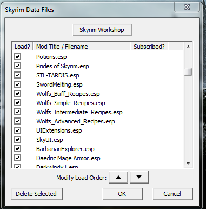This screenshot has height=209, width=206.
Task: Click the scrollbar down arrow
Action: point(188,164)
